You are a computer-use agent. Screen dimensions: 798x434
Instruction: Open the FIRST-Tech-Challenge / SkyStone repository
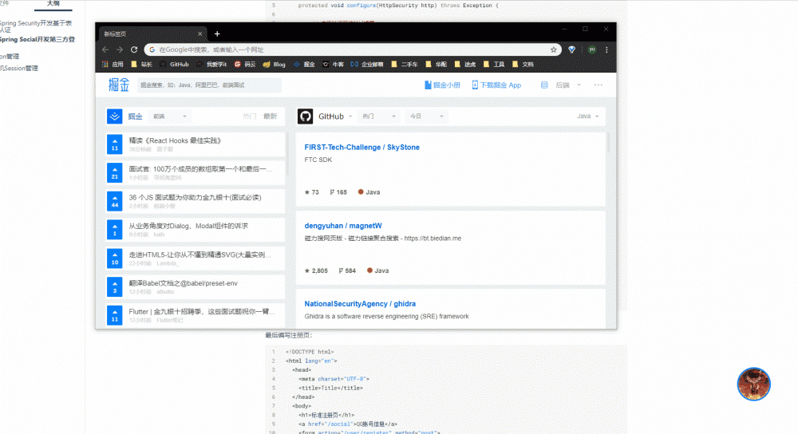pos(361,147)
